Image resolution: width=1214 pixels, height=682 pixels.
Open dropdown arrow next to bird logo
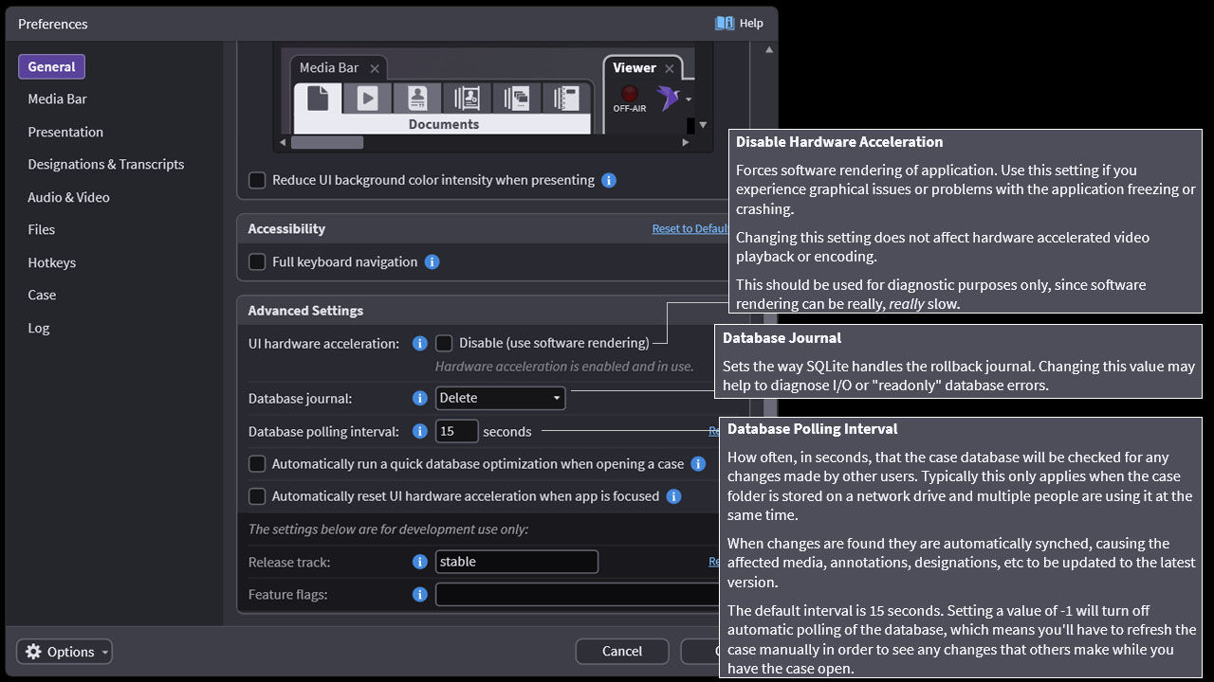tap(689, 99)
